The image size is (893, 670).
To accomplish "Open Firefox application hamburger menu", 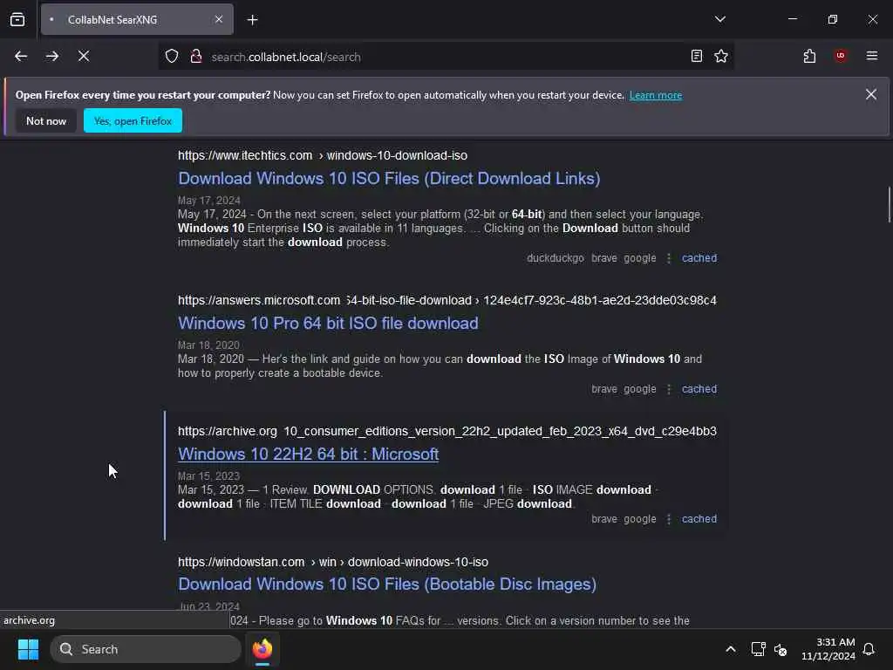I will coord(872,56).
